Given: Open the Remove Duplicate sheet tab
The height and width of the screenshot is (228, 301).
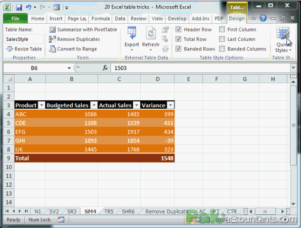Looking at the screenshot, I should click(x=167, y=211).
